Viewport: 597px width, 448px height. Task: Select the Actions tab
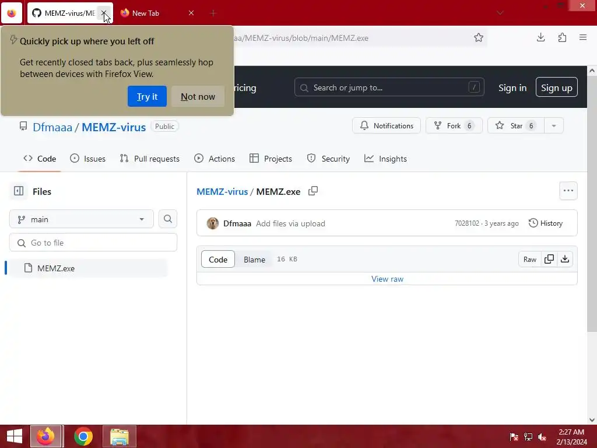215,159
